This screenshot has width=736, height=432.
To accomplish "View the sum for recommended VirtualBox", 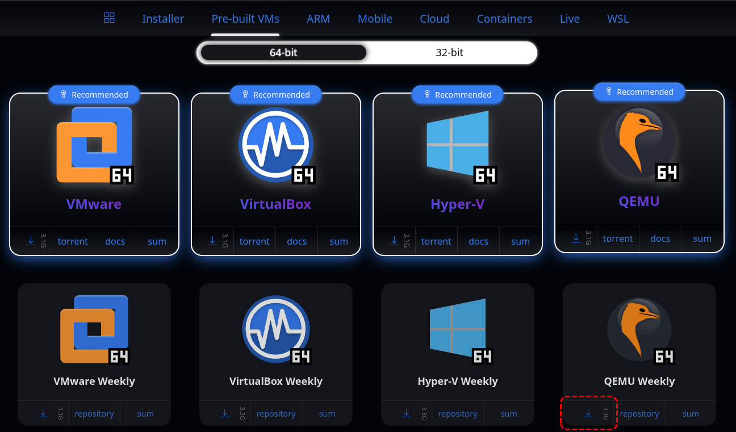I will (x=338, y=241).
